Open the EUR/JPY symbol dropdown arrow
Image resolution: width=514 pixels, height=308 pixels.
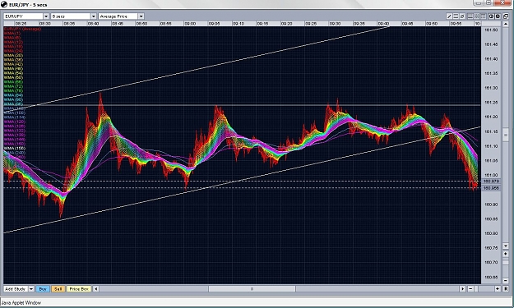(46, 16)
